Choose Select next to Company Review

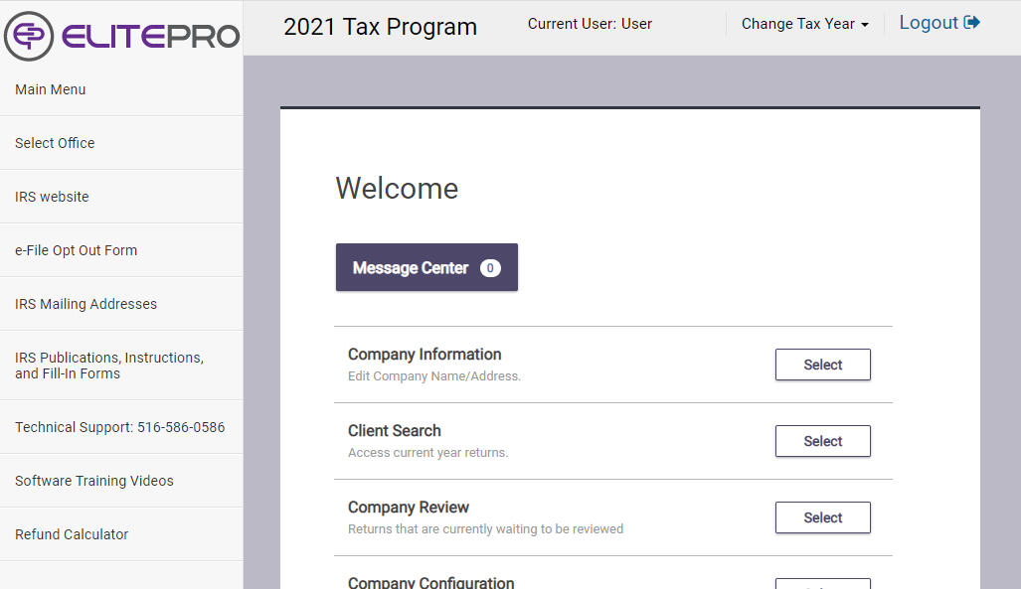coord(822,517)
